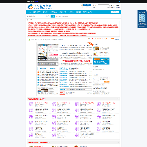Open the search type dropdown beside search box
The height and width of the screenshot is (147, 147).
48,16
